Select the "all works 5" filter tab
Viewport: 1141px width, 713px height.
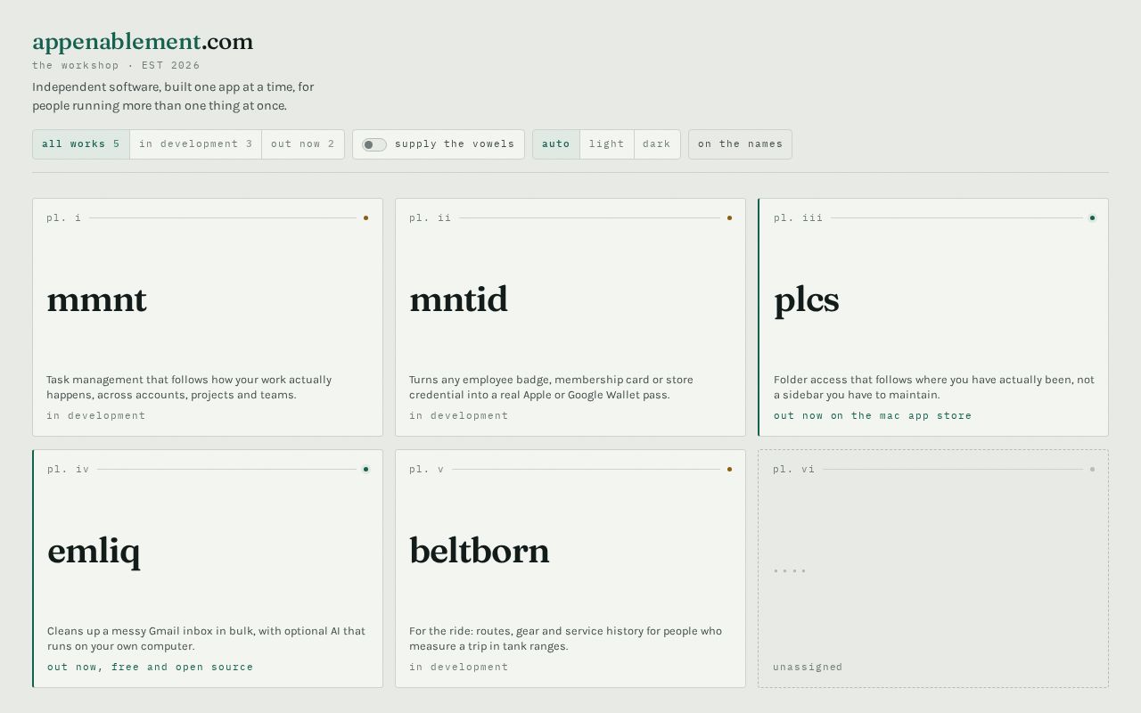tap(81, 144)
